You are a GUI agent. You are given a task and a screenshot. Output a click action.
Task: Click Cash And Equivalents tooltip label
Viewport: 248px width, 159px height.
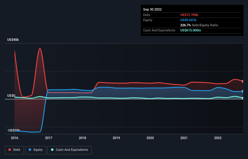tap(159, 30)
